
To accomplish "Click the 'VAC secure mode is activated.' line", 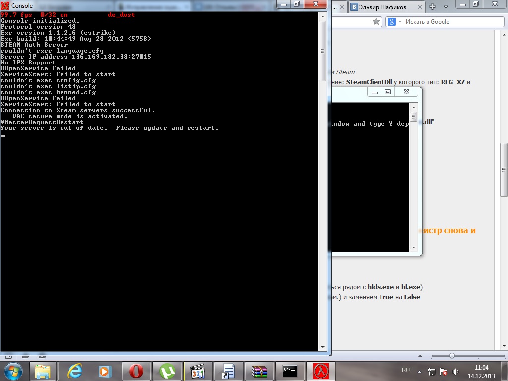I will 69,116.
